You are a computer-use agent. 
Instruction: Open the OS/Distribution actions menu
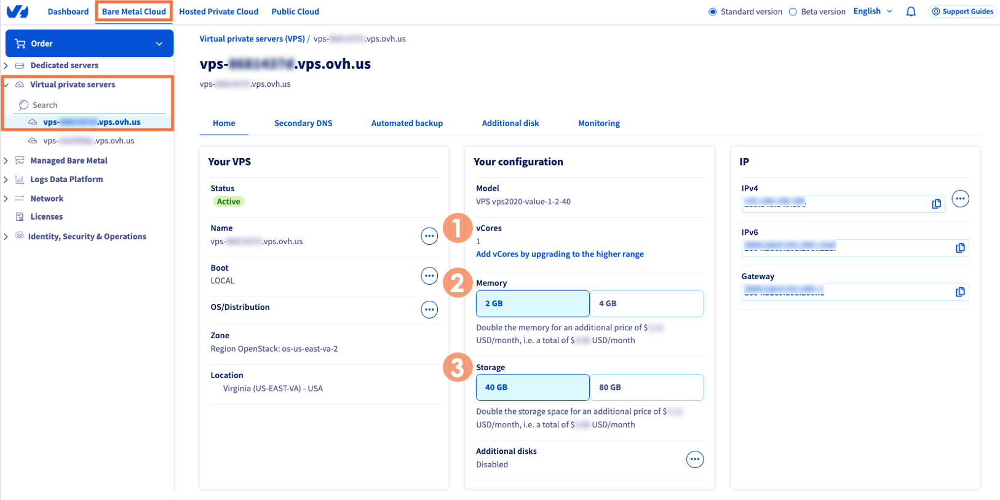click(429, 309)
